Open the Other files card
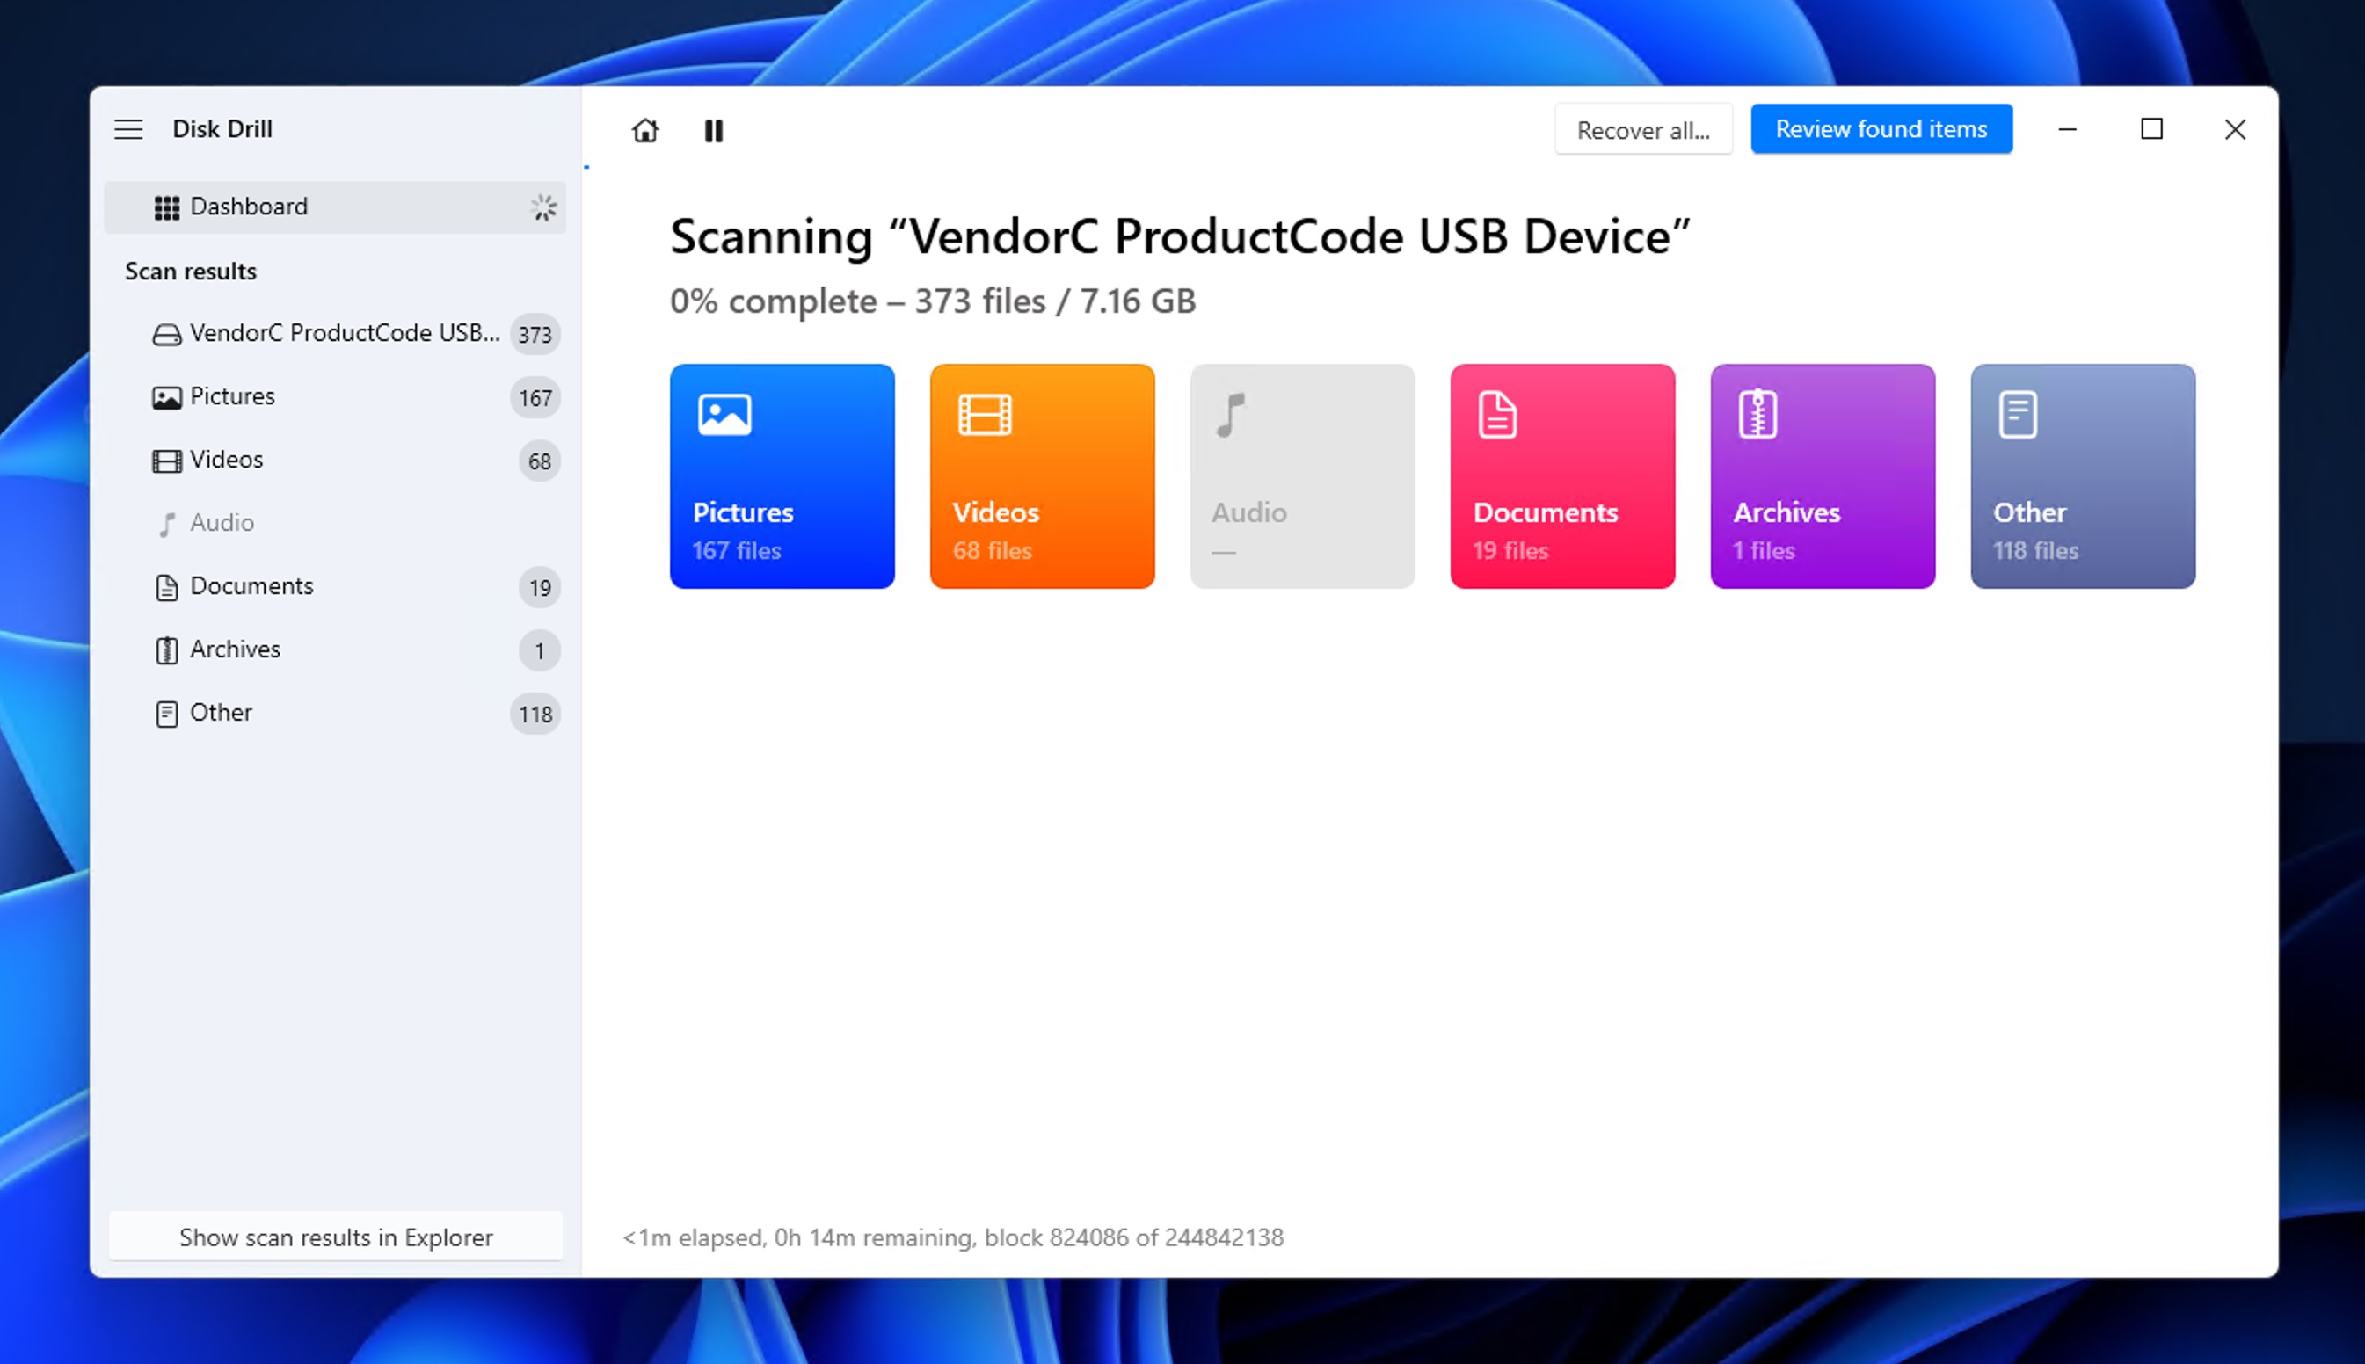The width and height of the screenshot is (2365, 1364). tap(2083, 478)
